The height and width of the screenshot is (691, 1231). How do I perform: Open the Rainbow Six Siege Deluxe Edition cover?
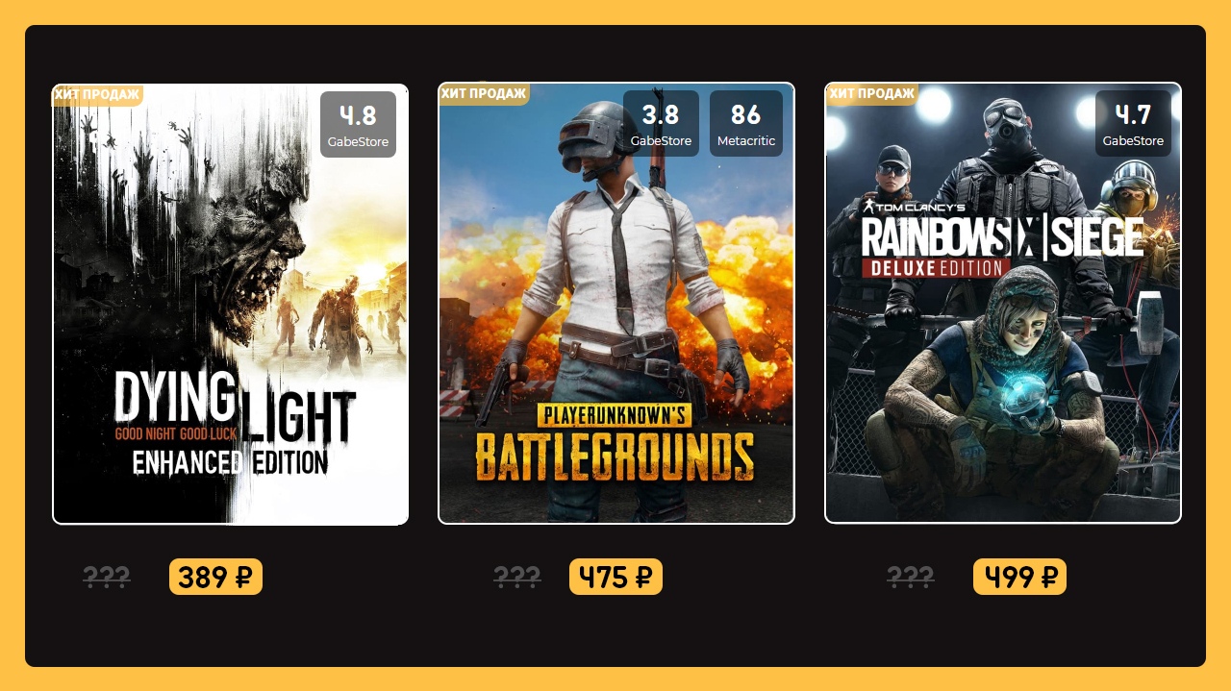coord(1003,303)
